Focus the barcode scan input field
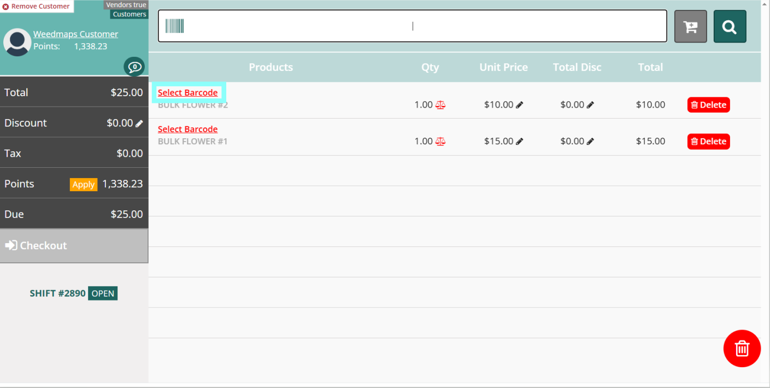Screen dimensions: 770x388 [x=413, y=26]
